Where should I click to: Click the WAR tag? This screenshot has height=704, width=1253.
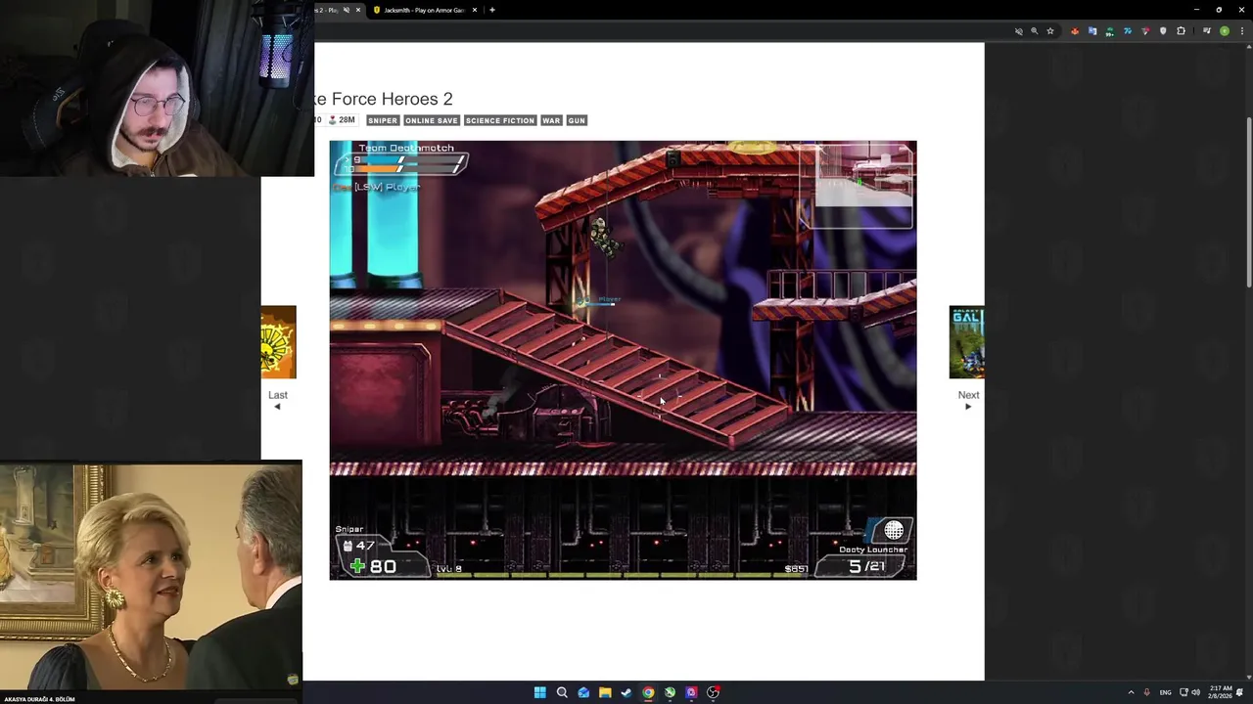551,120
